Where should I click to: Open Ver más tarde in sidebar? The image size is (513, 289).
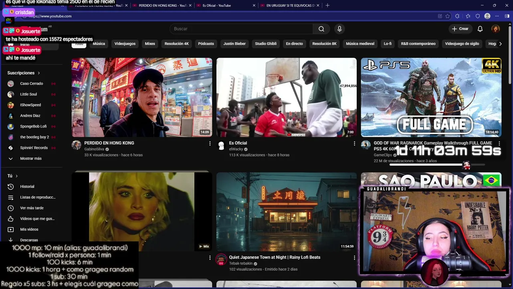click(x=32, y=208)
